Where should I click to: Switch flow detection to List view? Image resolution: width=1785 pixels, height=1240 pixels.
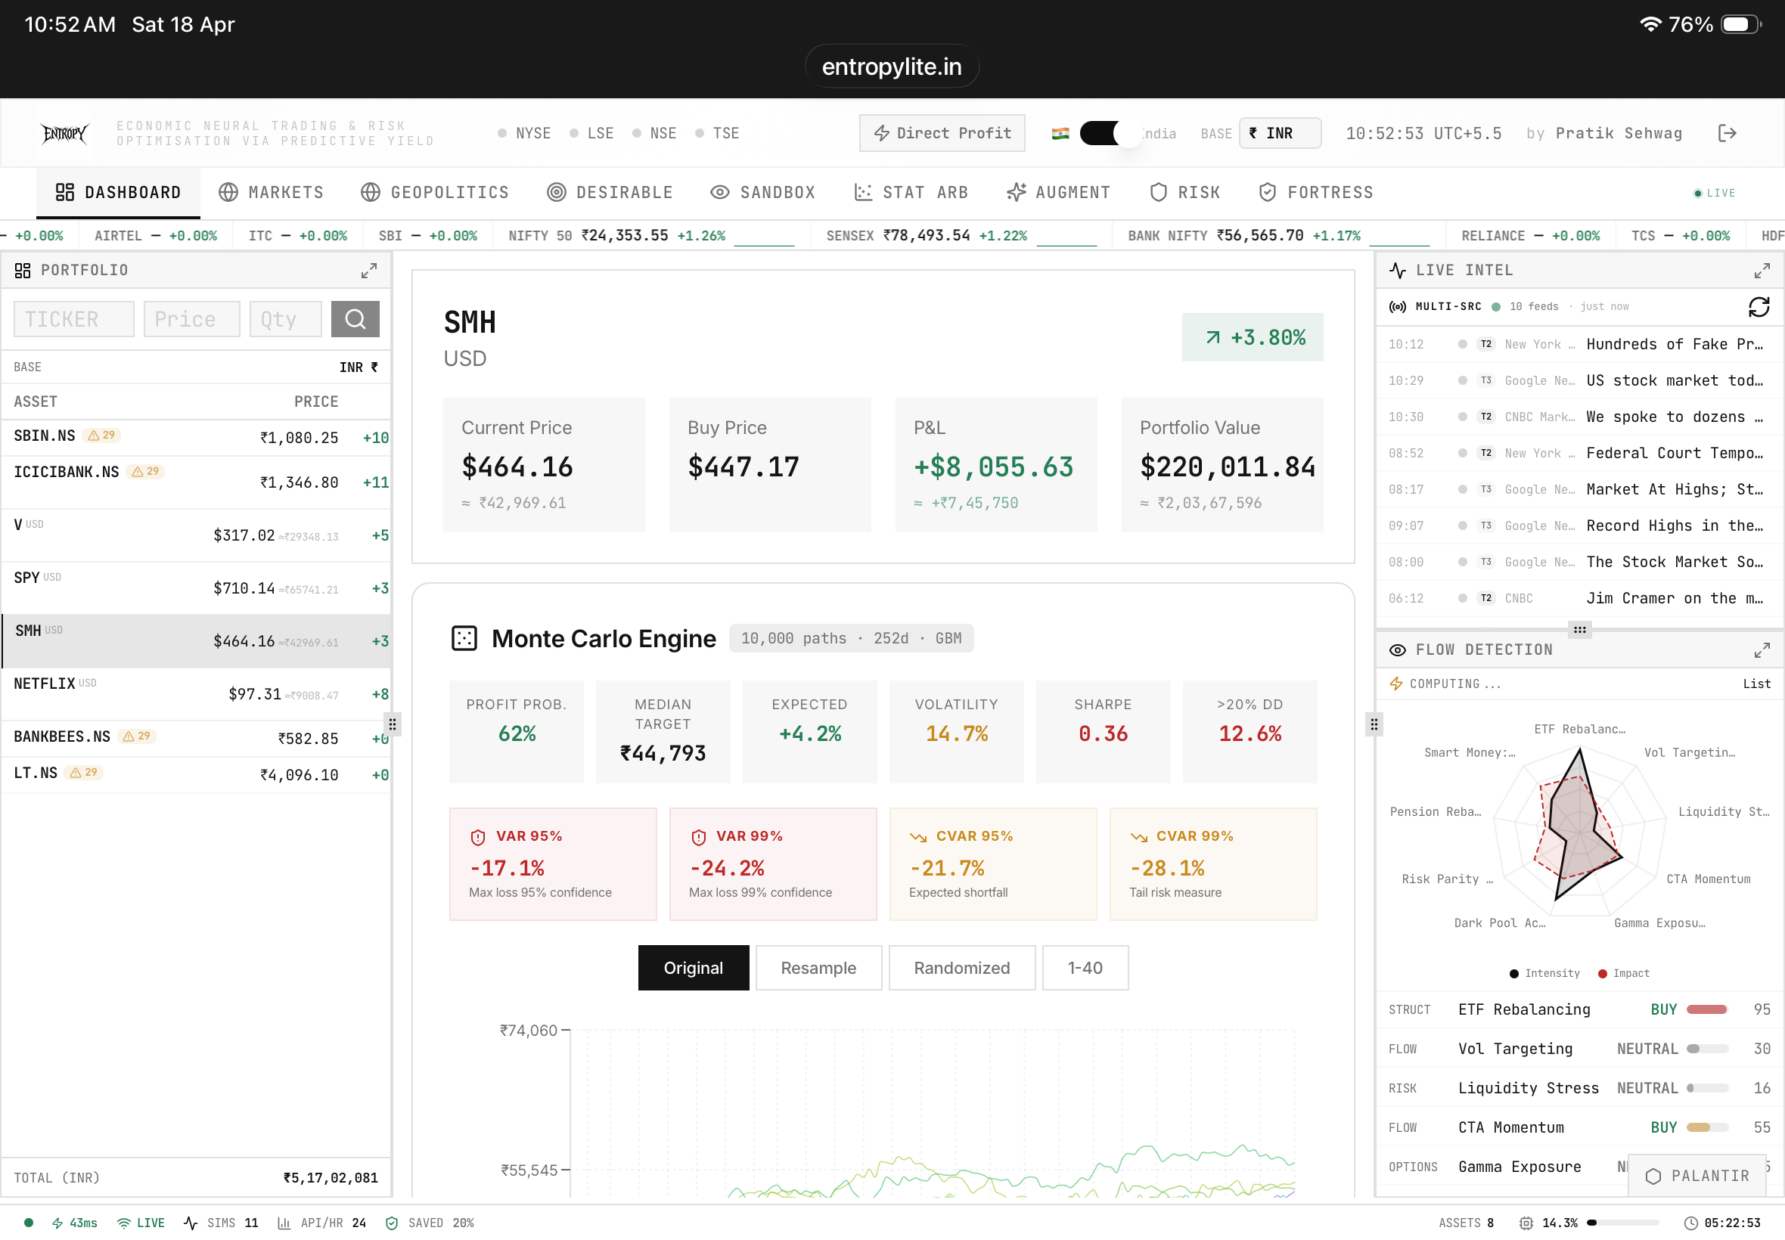tap(1756, 684)
